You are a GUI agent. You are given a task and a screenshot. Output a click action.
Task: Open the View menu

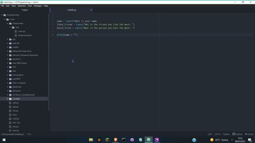pyautogui.click(x=14, y=6)
